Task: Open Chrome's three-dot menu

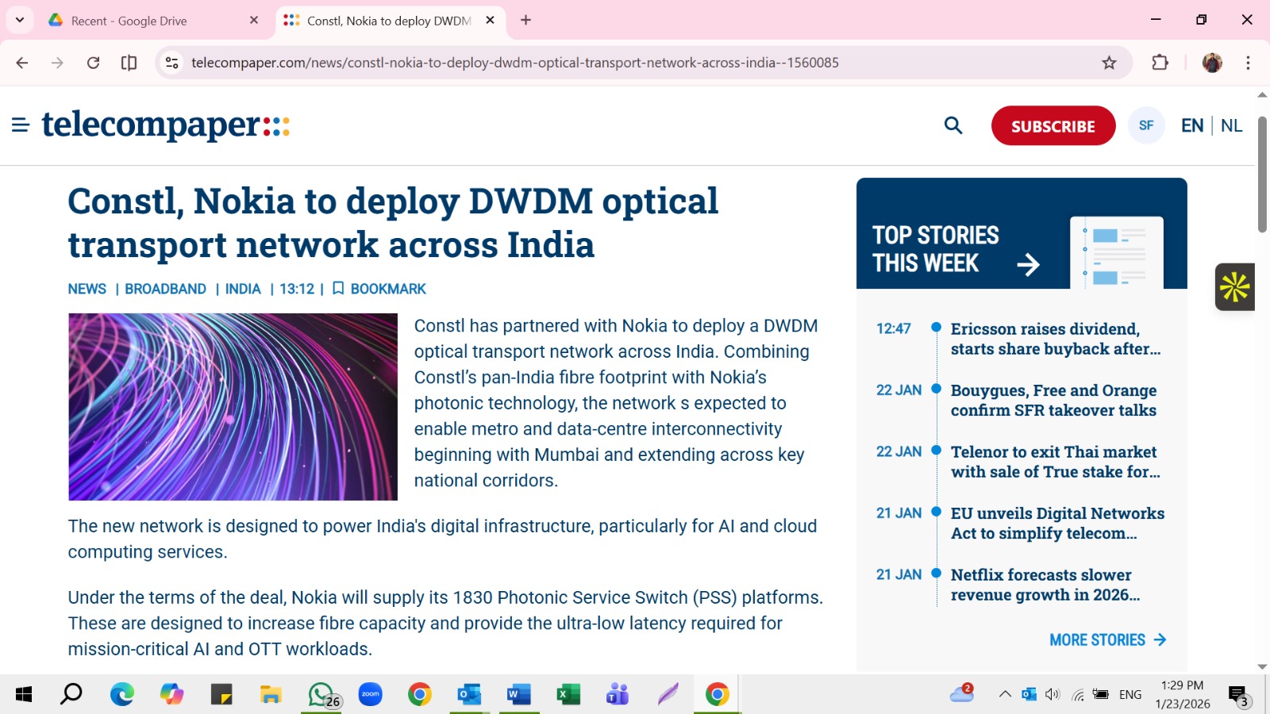Action: pyautogui.click(x=1248, y=63)
